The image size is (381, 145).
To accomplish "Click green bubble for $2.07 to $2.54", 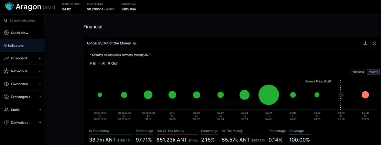I will tap(221, 95).
